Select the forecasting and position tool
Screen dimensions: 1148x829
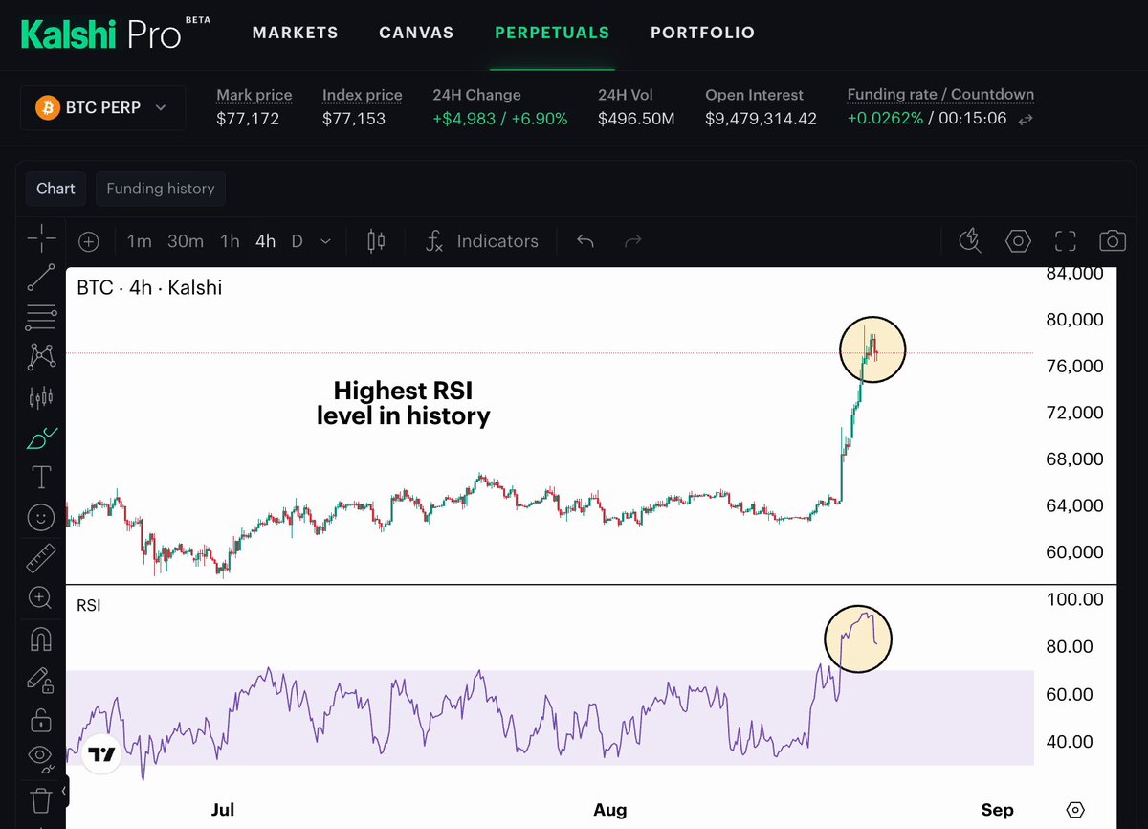[x=40, y=396]
